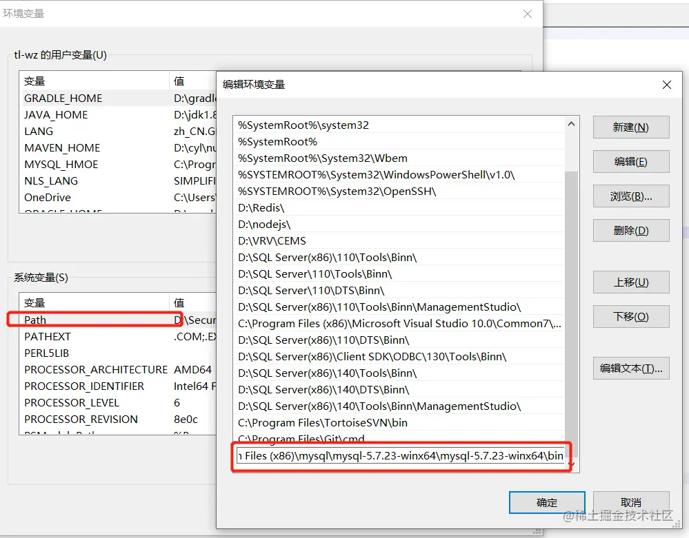Click 值 column header in system variables

click(193, 303)
